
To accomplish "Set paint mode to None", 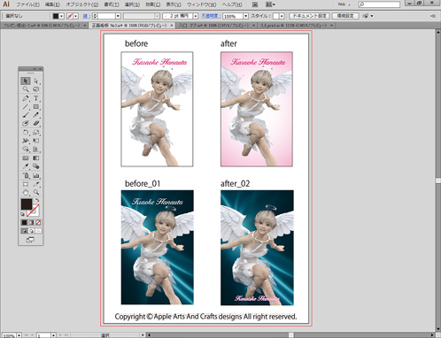I will [38, 222].
